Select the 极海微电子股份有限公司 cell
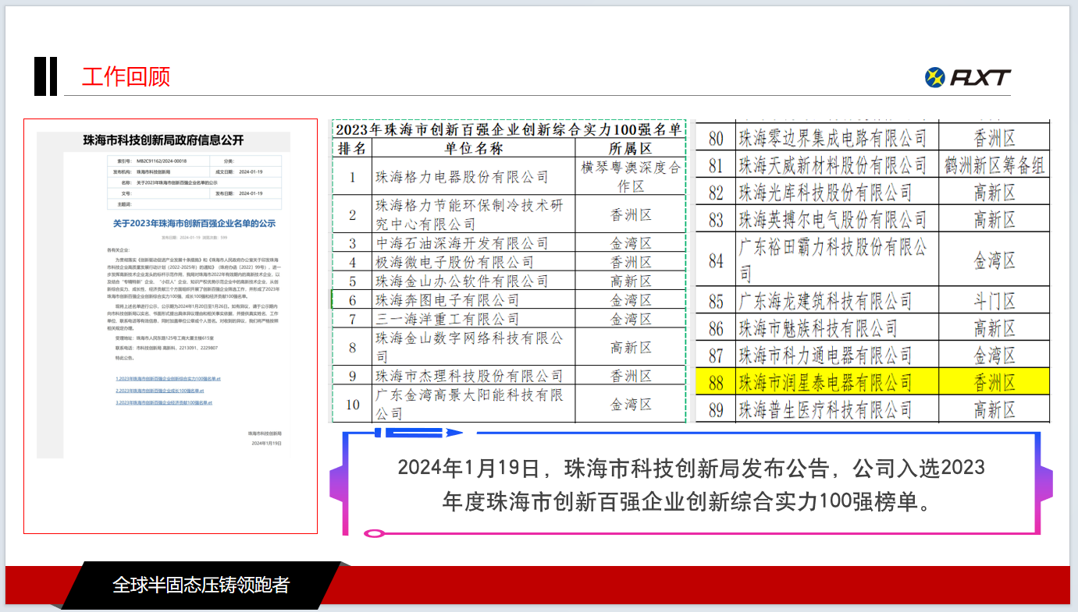Screen dimensions: 1078x612 474,262
